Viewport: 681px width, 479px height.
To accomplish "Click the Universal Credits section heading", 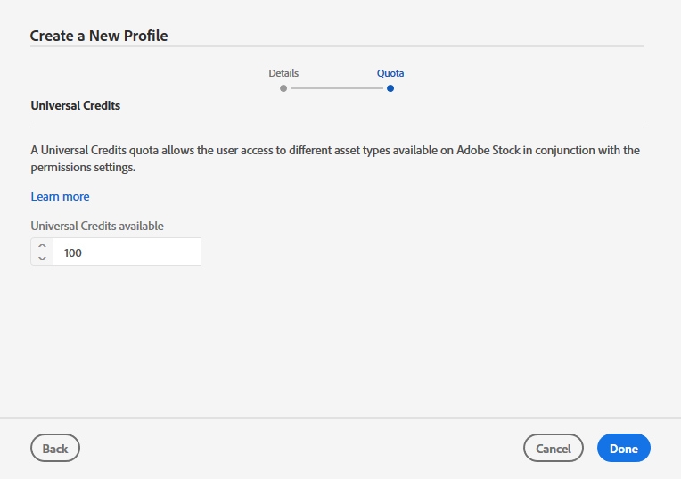I will tap(76, 105).
